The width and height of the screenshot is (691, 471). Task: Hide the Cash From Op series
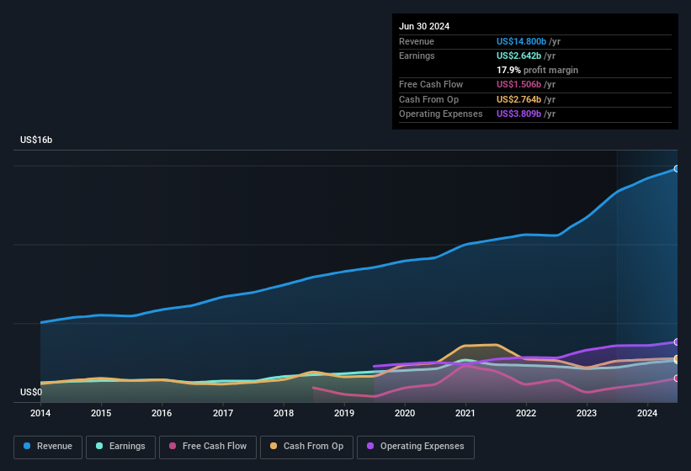(306, 447)
